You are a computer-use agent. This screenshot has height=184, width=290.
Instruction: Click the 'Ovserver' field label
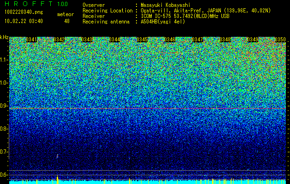(x=94, y=5)
